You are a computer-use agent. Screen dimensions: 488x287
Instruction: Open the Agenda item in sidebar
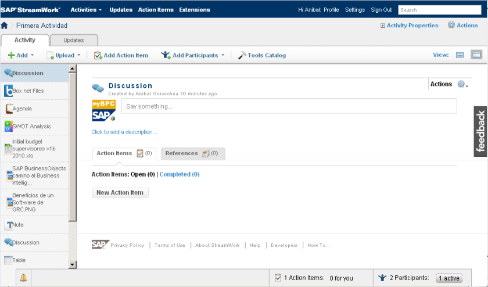[22, 109]
